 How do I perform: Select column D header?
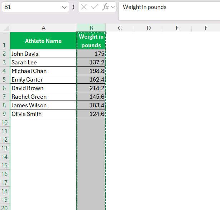tap(149, 28)
